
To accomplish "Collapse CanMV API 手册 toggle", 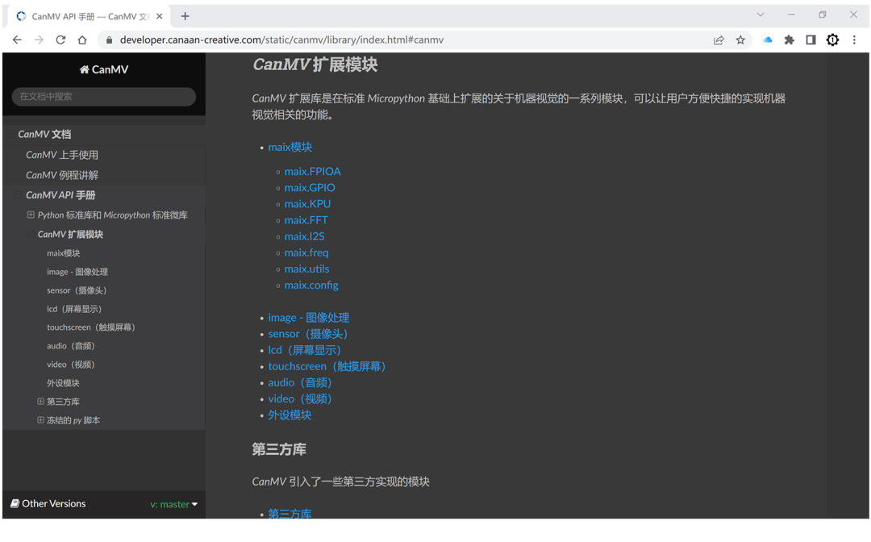I will [19, 195].
